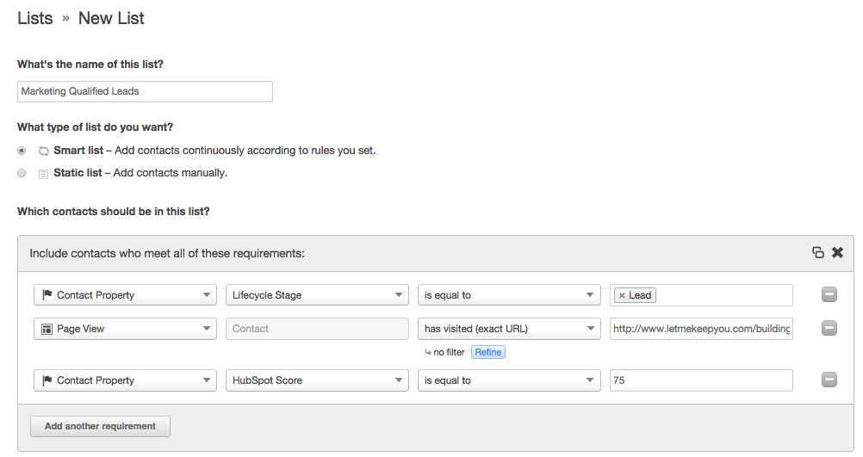Remove the HubSpot Score requirement row

coord(829,380)
